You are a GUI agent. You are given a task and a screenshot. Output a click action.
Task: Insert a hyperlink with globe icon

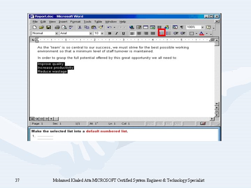point(132,28)
